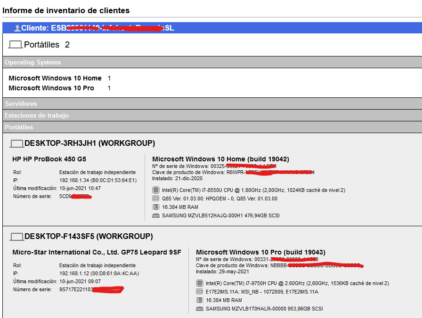Viewport: 422px width, 318px height.
Task: Click SAMSUNG MZVLB1T0HALR-00000 953,86GB SCSI text
Action: tap(264, 309)
